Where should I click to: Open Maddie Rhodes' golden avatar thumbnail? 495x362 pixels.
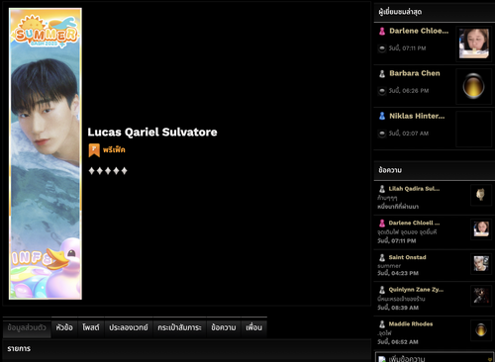click(481, 329)
